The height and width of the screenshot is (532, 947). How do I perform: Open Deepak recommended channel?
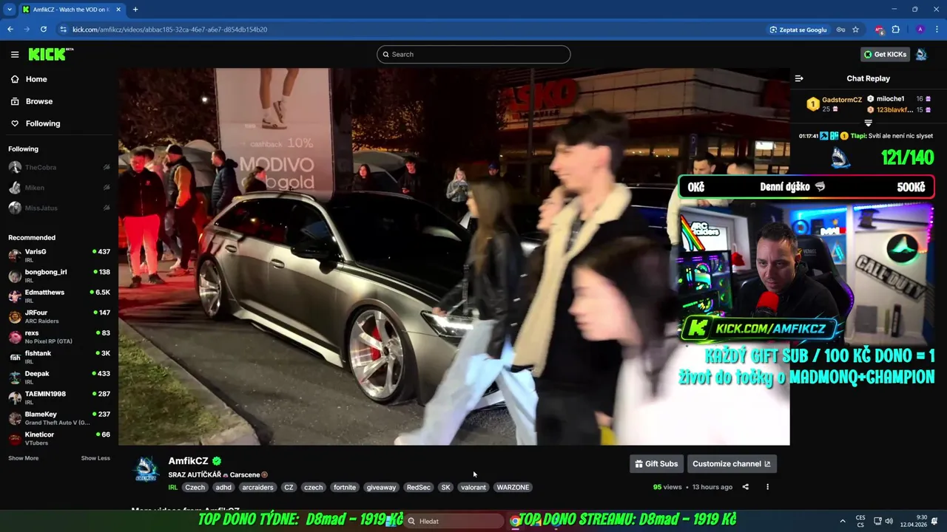[58, 378]
